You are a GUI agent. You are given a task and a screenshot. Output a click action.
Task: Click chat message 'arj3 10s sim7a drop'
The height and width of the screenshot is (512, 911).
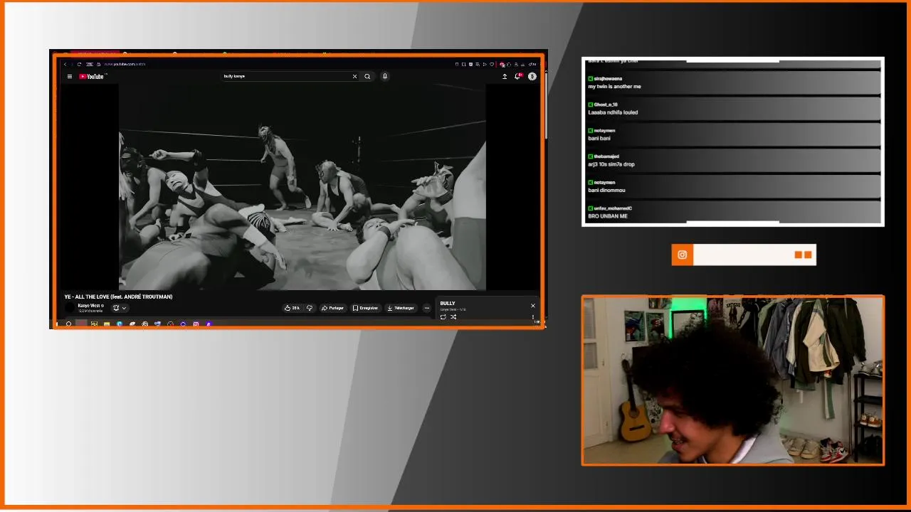pos(611,164)
